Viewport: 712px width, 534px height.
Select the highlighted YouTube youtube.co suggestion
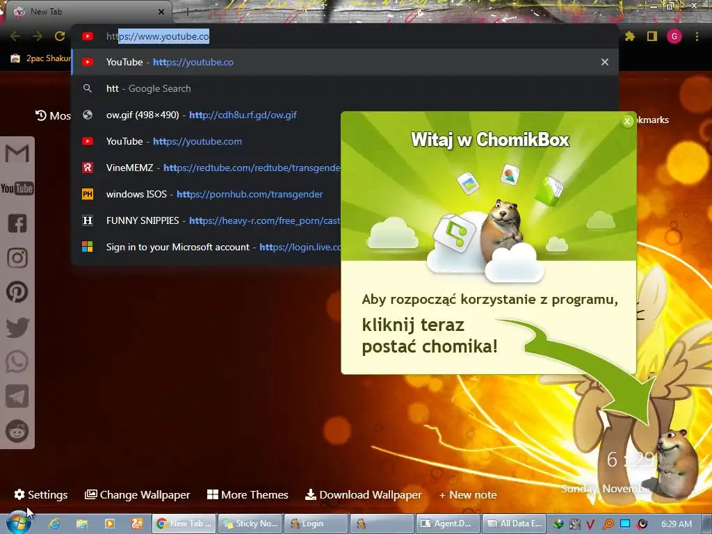coord(345,62)
